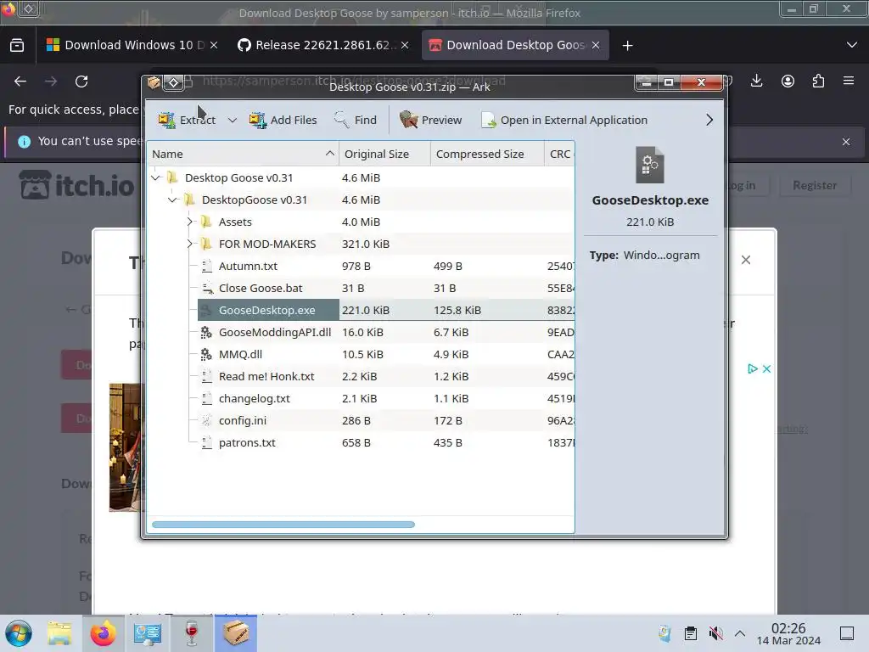Close the advertisement with X icon
The width and height of the screenshot is (869, 652).
tap(766, 368)
